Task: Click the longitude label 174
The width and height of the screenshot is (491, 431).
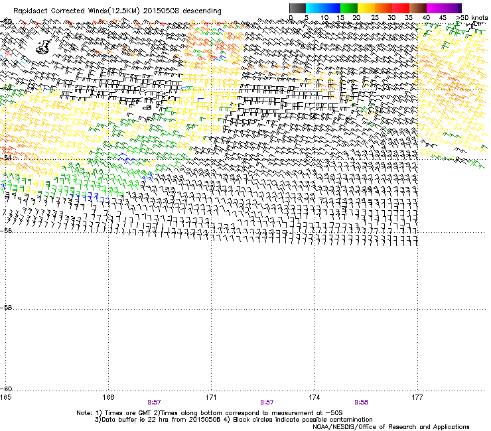Action: point(314,397)
